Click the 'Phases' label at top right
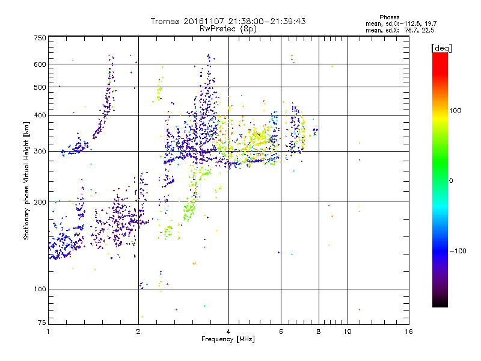The image size is (481, 361). click(x=389, y=17)
